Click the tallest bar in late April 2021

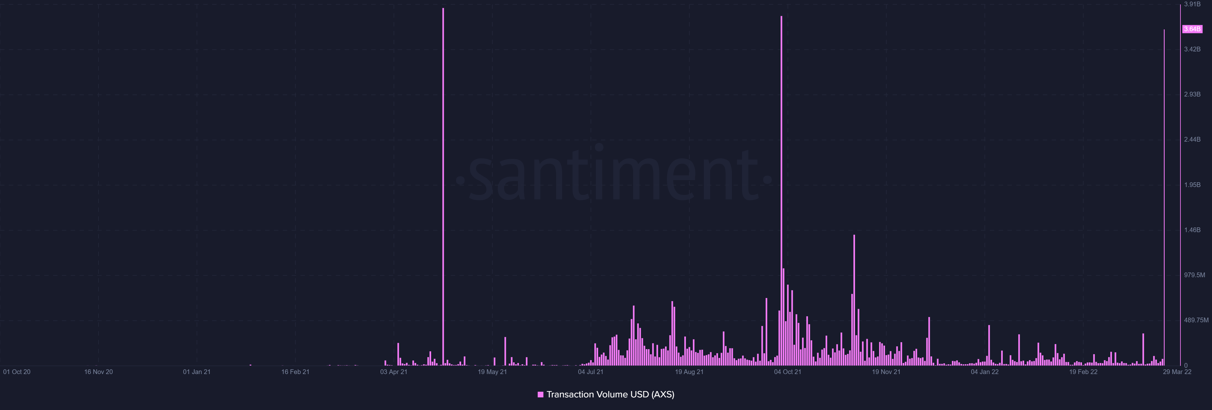(x=443, y=188)
